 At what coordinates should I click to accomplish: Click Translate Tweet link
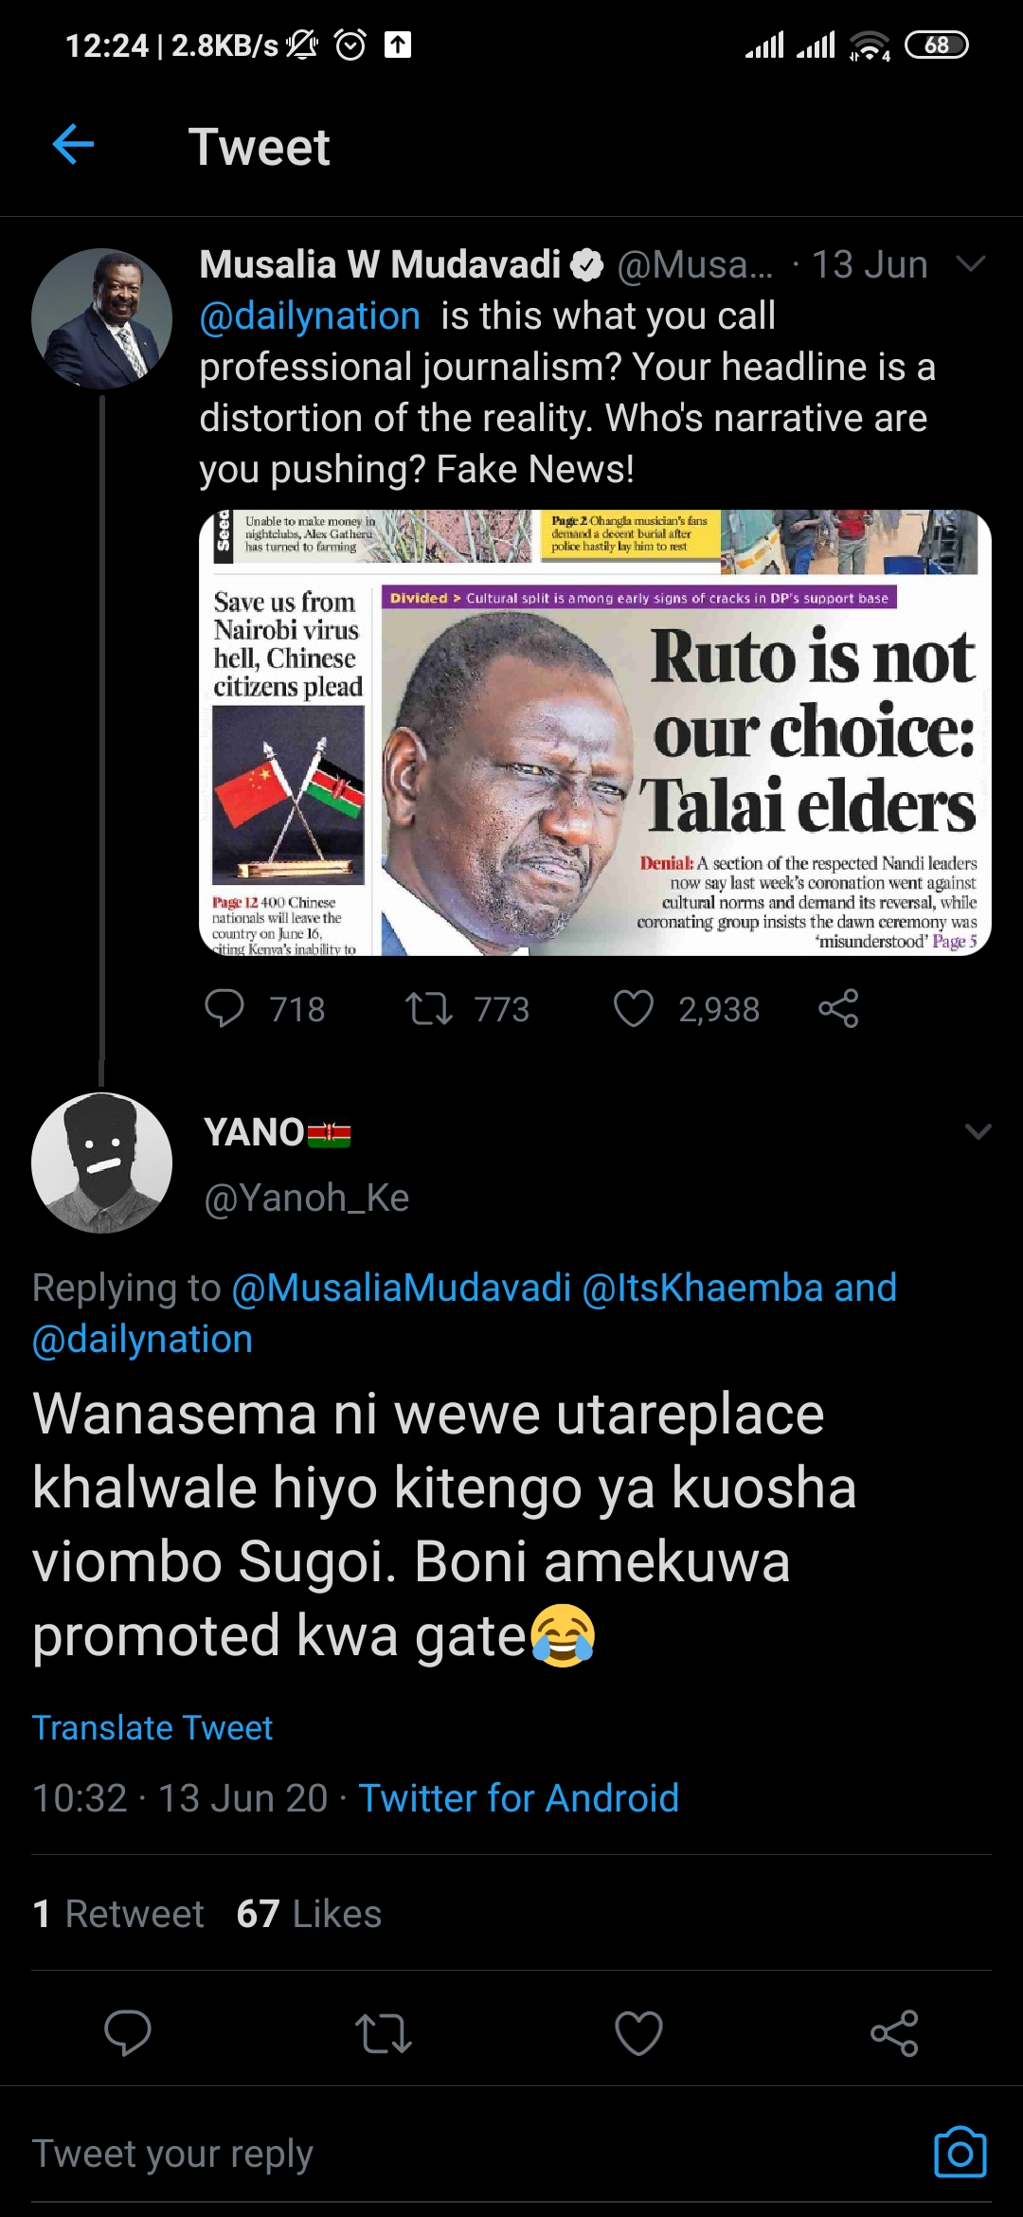(x=153, y=1727)
